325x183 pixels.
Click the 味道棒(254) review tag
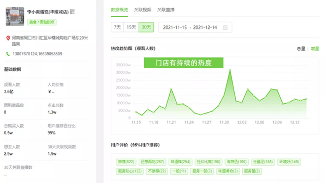pyautogui.click(x=181, y=162)
